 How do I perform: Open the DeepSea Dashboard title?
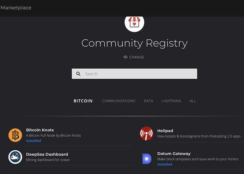pyautogui.click(x=47, y=154)
